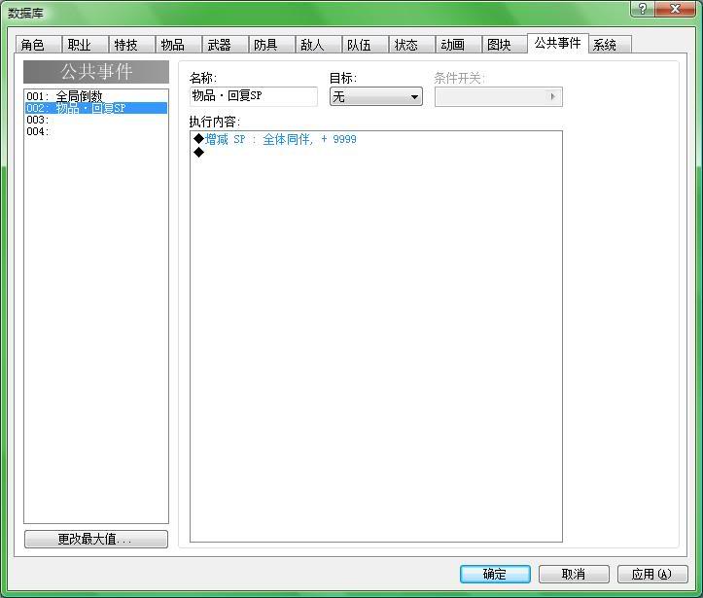
Task: Close the 数据库 window
Action: click(x=675, y=9)
